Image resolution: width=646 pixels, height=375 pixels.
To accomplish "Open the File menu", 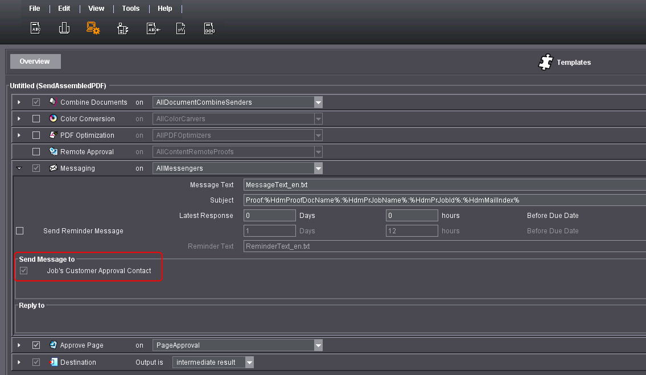I will tap(35, 9).
